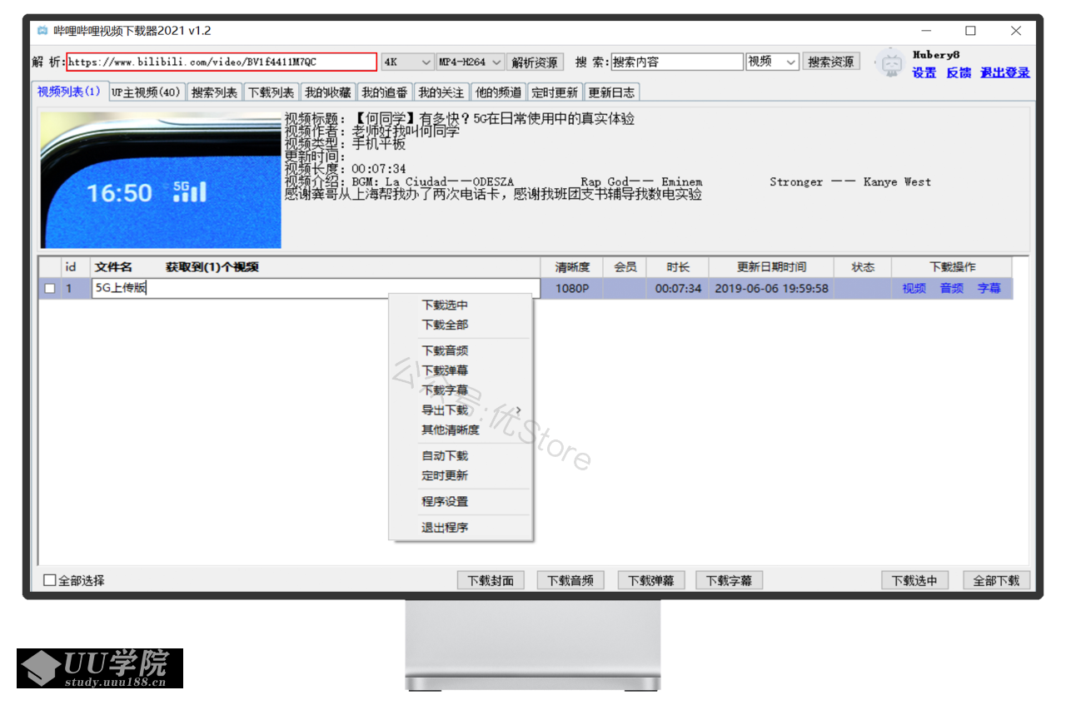This screenshot has width=1066, height=705.
Task: Click the 解析资源 button
Action: pos(535,62)
